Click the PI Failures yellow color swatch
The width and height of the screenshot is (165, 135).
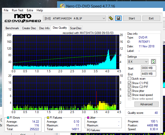tap(48, 118)
